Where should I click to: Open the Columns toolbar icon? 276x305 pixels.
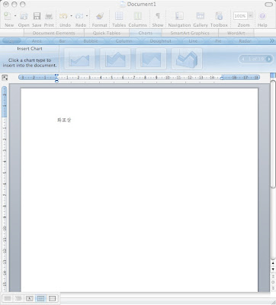(137, 16)
